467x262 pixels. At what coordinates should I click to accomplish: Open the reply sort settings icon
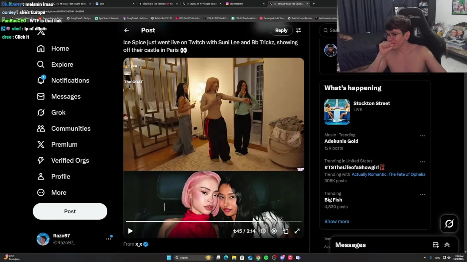[x=298, y=30]
